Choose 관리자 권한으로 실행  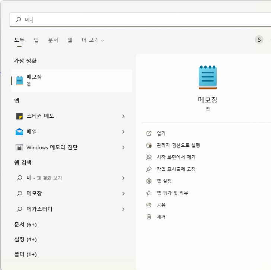178,145
